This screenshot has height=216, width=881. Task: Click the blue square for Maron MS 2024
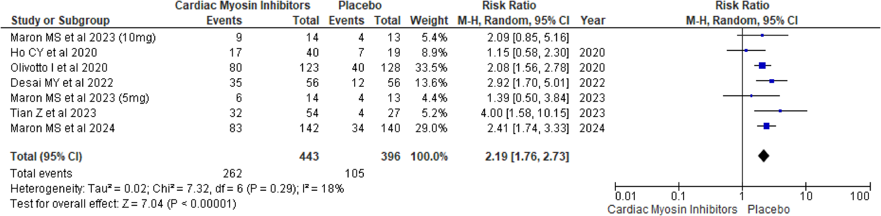pos(766,126)
